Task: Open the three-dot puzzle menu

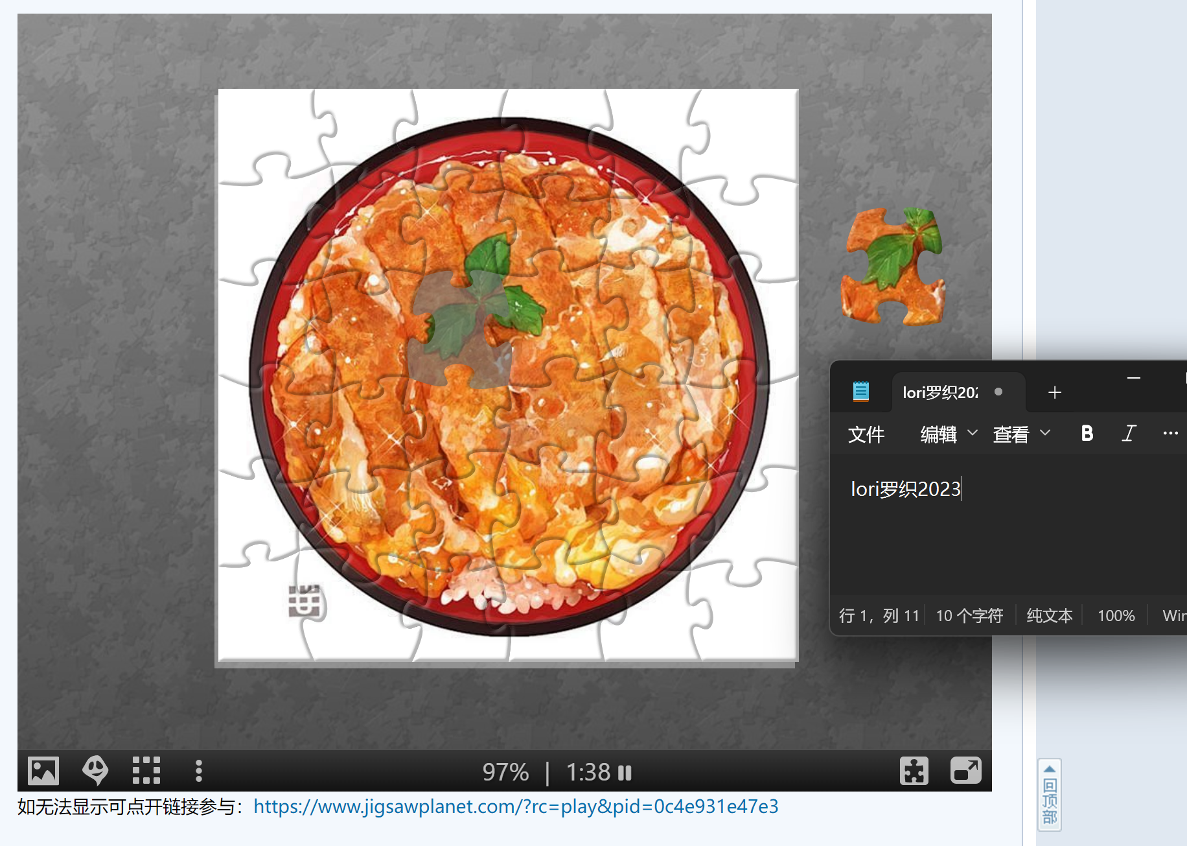Action: tap(199, 771)
